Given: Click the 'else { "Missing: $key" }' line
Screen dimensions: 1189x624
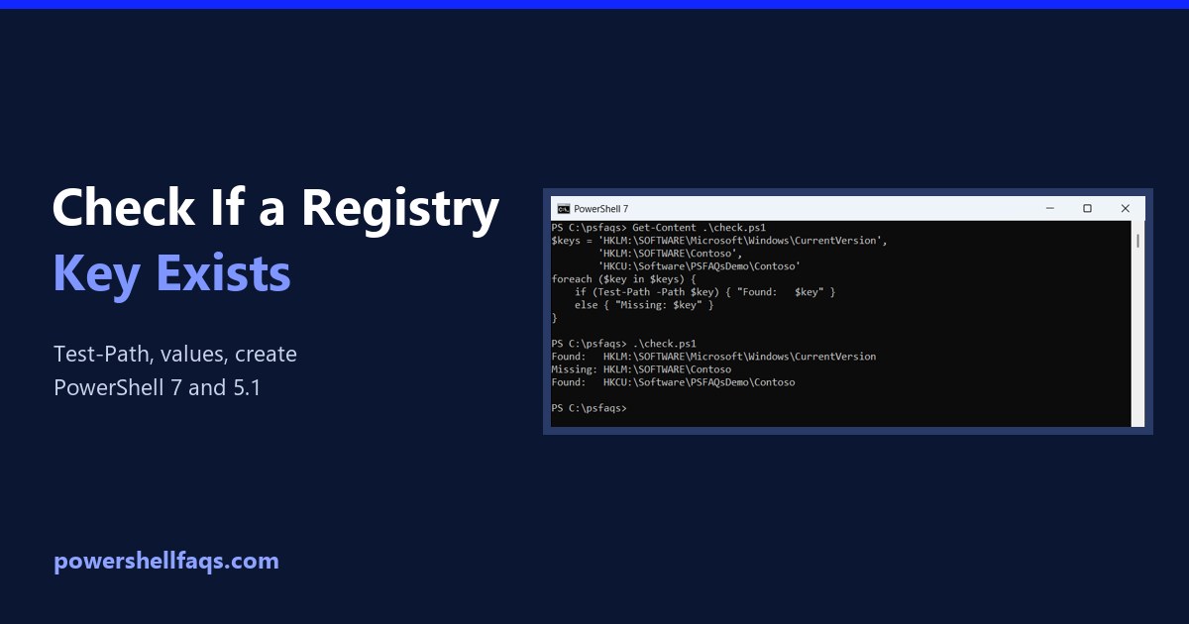Looking at the screenshot, I should (x=644, y=305).
